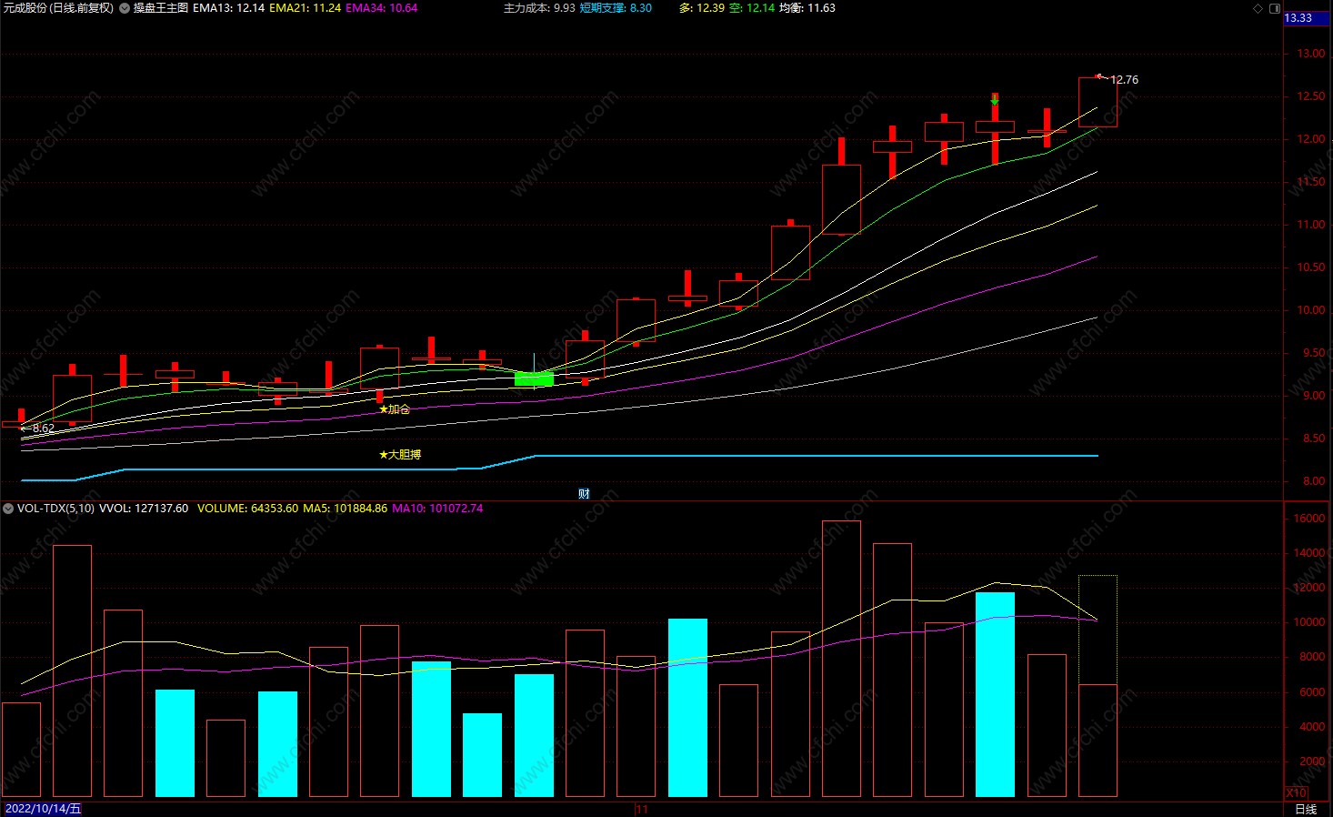Click the green arrow marker on the candlestick
The height and width of the screenshot is (817, 1333).
point(995,102)
